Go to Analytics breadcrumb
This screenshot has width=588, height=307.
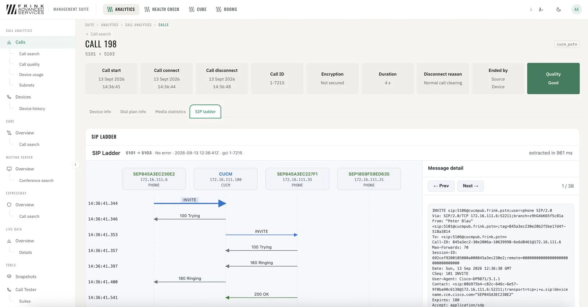[x=110, y=25]
